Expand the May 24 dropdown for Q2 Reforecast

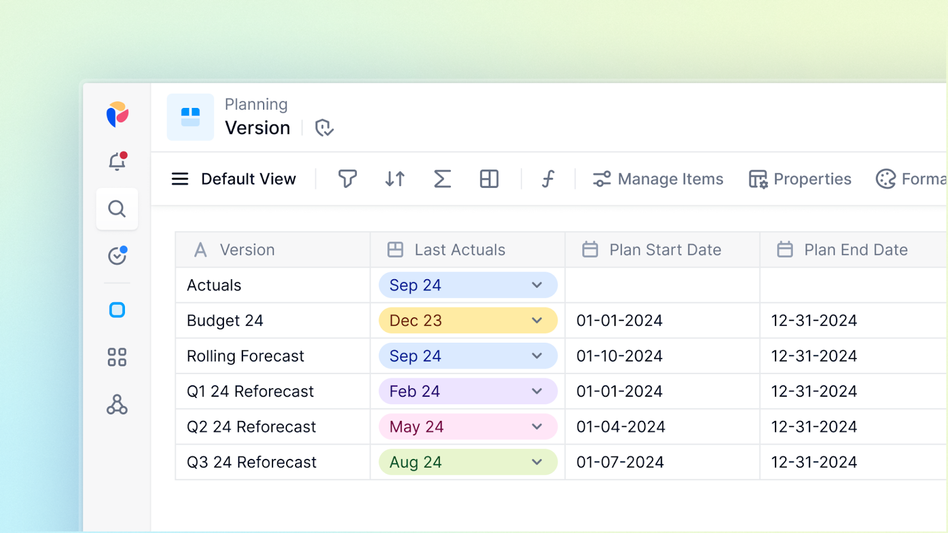pos(537,427)
